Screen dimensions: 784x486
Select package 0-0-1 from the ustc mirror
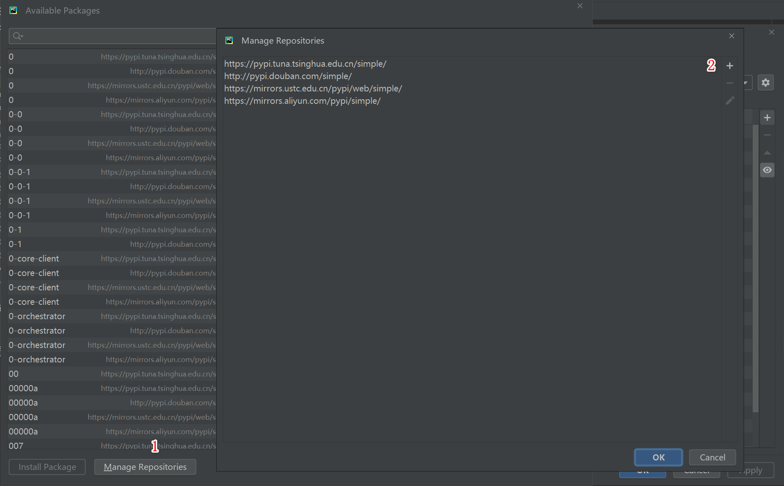click(x=112, y=201)
